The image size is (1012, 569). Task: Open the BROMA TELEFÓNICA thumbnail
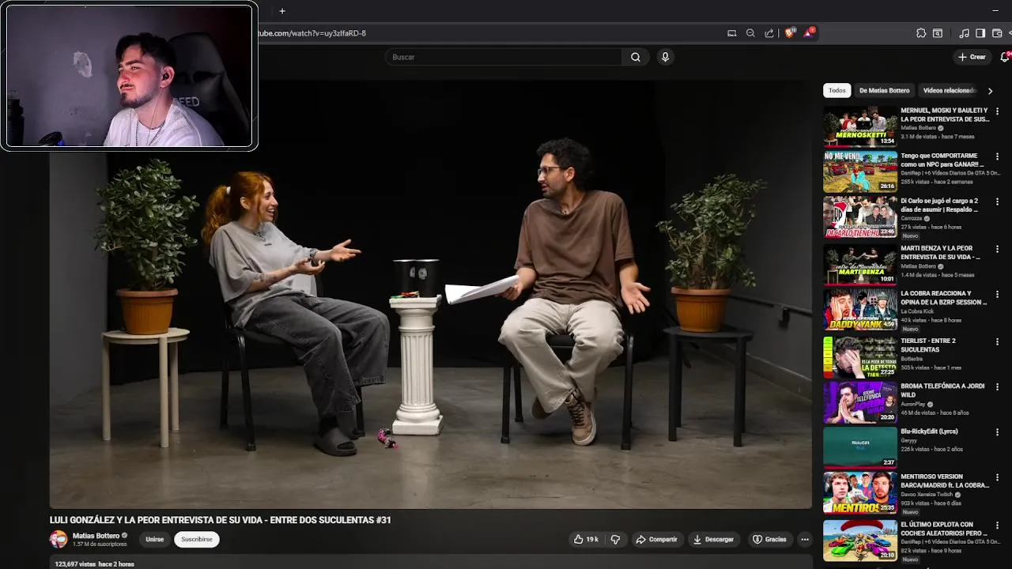(860, 402)
